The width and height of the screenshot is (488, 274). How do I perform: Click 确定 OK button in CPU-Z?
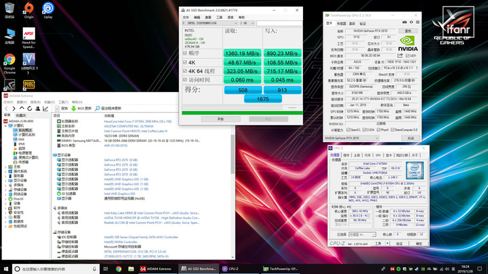click(x=419, y=244)
